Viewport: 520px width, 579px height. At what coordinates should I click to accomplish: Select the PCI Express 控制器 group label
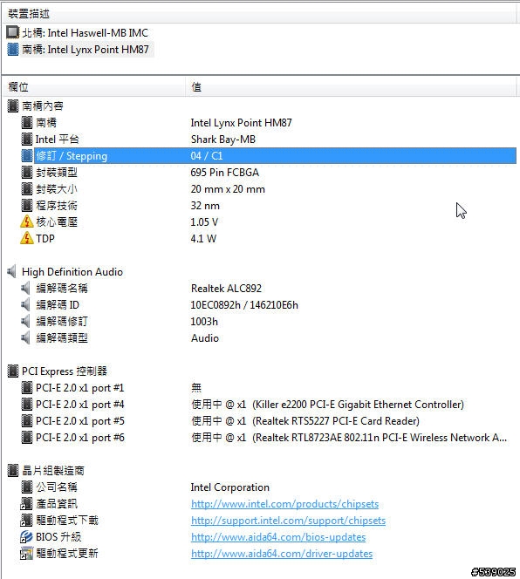[x=65, y=371]
